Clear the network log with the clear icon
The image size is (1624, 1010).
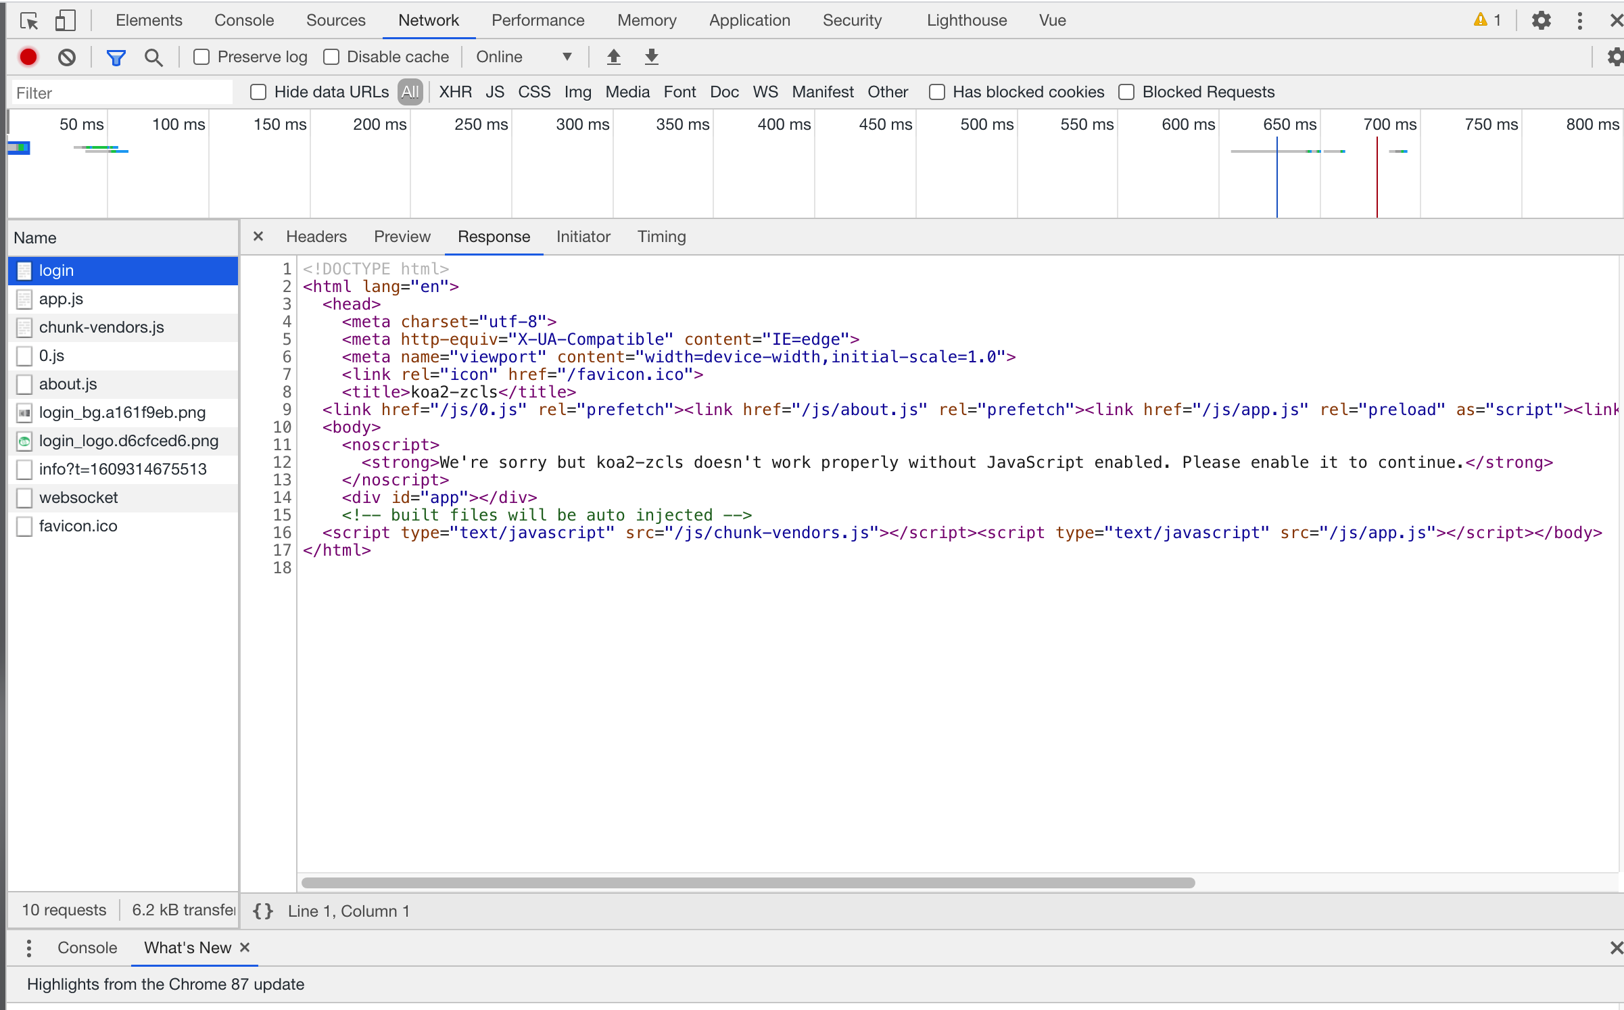coord(67,57)
